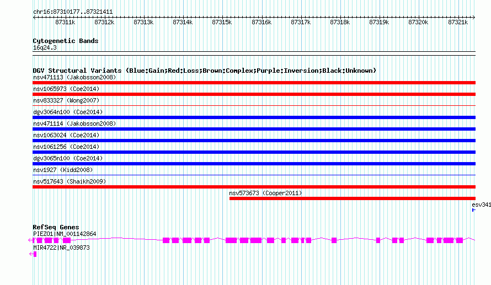Viewport: 491px width, 285px height.
Task: Click the widest PIEZO1 exon below 87315k
Action: click(x=231, y=240)
